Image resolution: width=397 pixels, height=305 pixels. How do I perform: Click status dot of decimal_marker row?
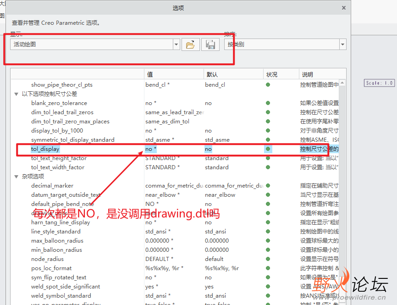click(268, 186)
